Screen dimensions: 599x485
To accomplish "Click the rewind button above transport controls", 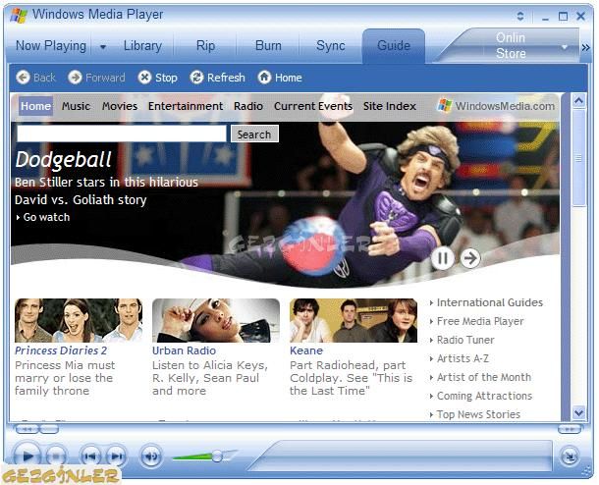I will (x=27, y=430).
